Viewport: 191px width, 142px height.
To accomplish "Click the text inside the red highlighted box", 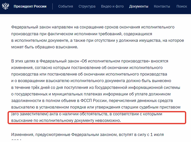I will point(97,117).
